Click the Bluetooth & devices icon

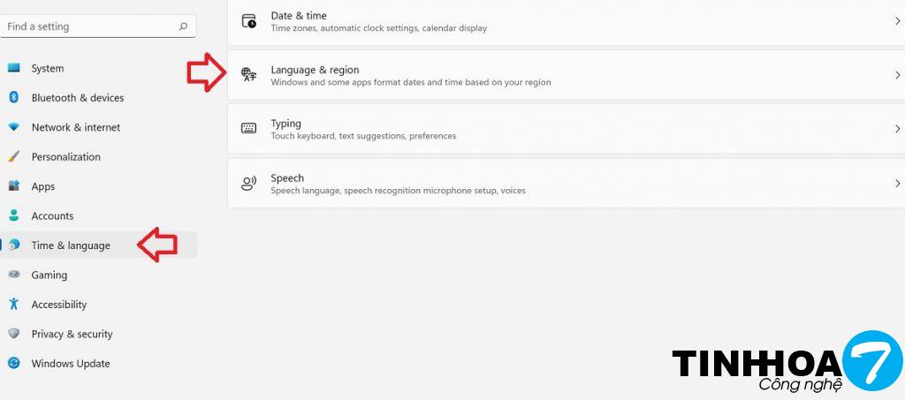pos(13,98)
